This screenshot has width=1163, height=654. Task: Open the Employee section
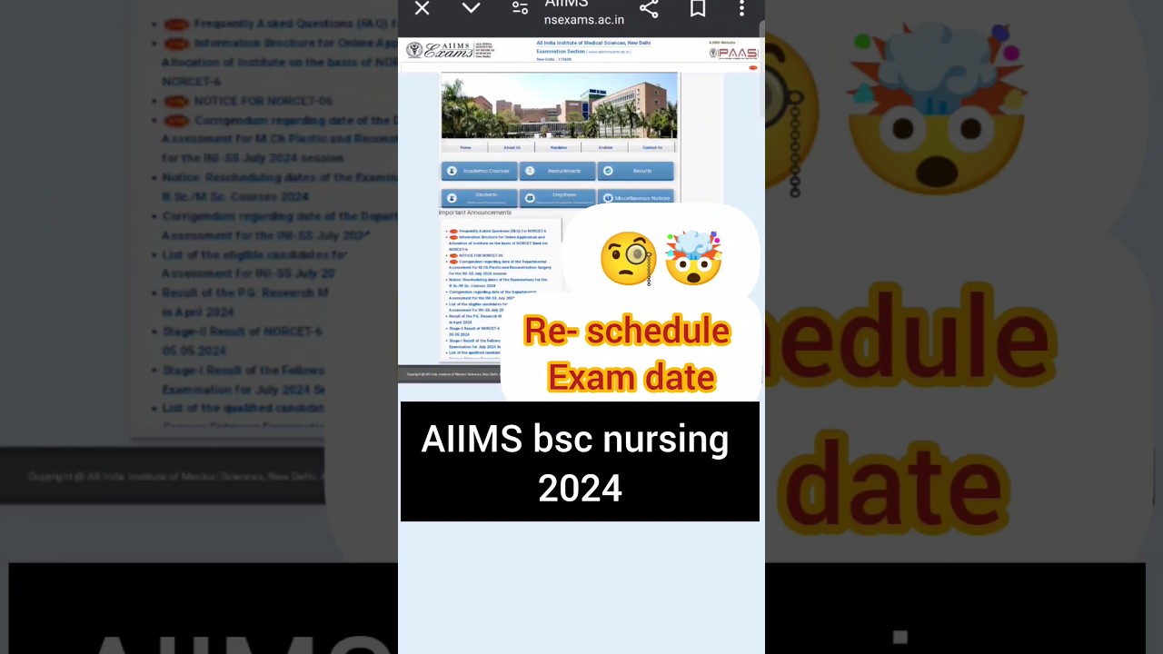click(558, 197)
